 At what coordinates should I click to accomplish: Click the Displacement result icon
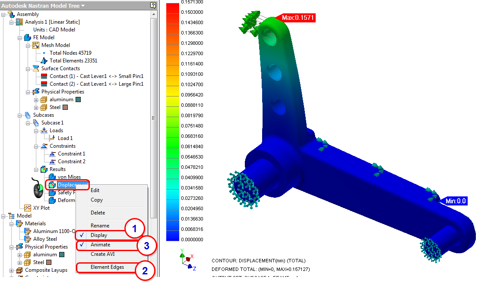coord(52,185)
